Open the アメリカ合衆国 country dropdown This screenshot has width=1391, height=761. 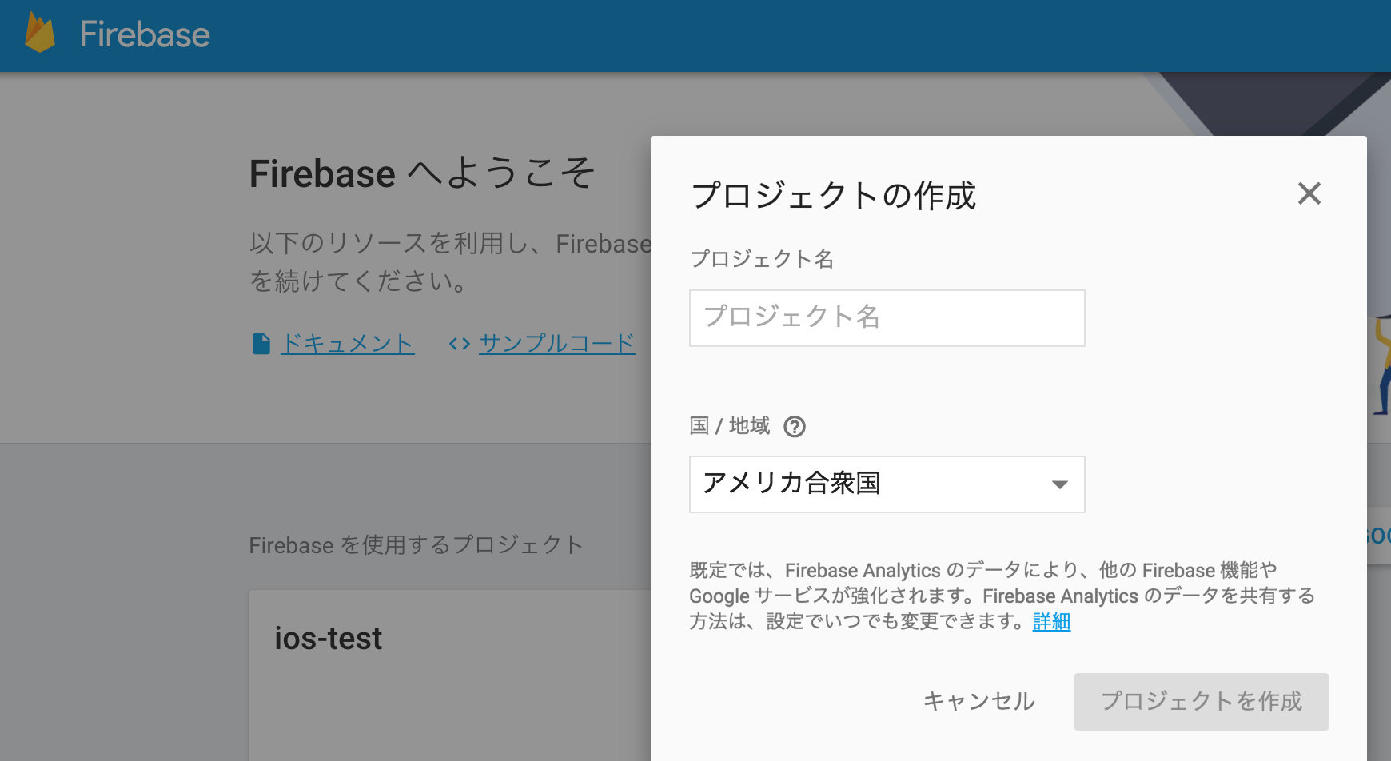pyautogui.click(x=887, y=484)
